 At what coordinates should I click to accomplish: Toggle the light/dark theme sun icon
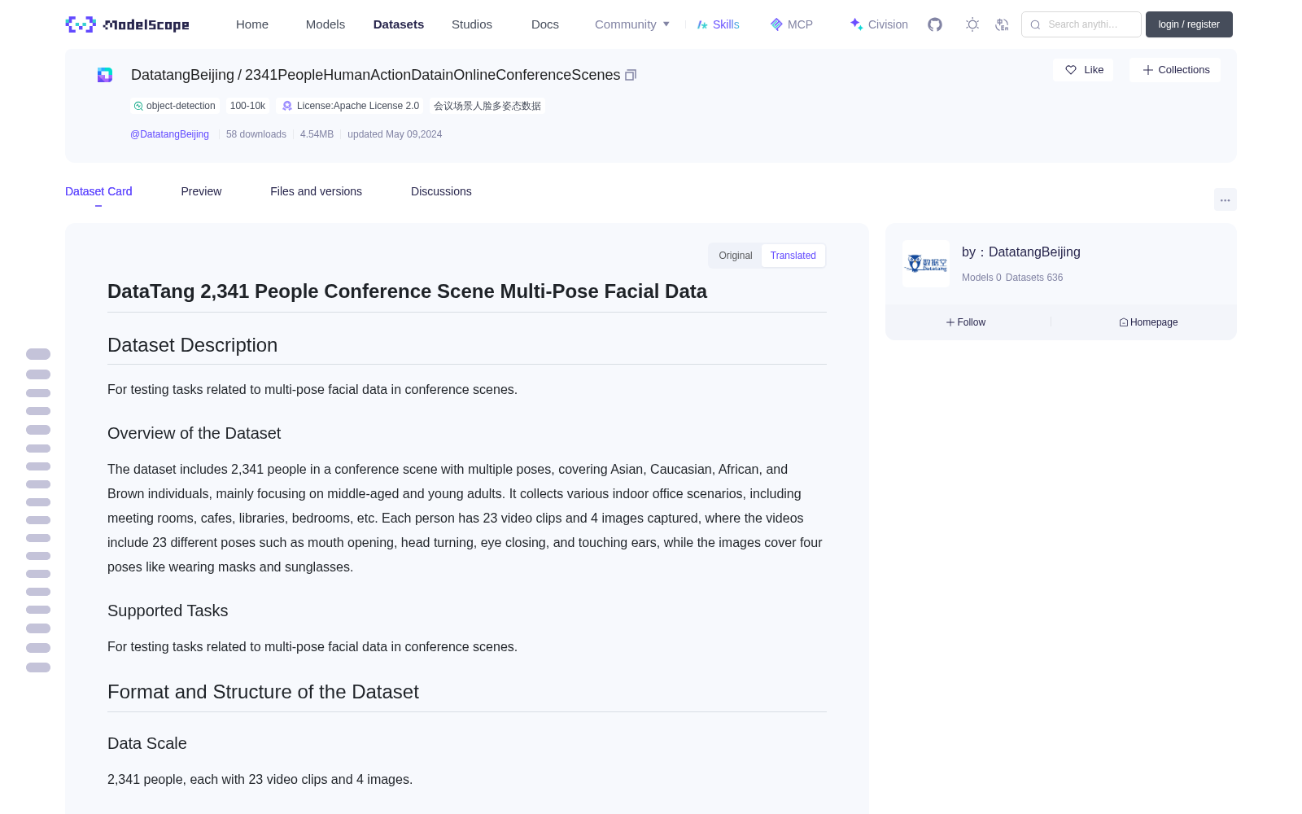tap(972, 24)
